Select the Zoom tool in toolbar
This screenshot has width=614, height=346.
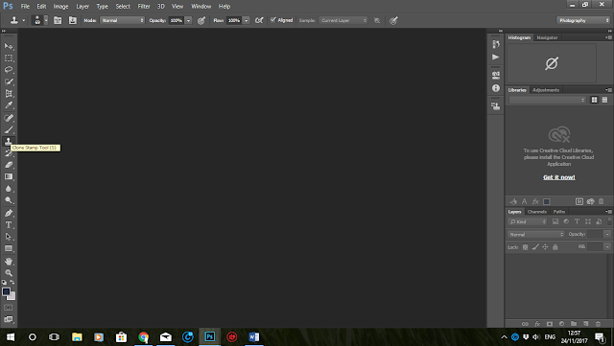point(9,273)
